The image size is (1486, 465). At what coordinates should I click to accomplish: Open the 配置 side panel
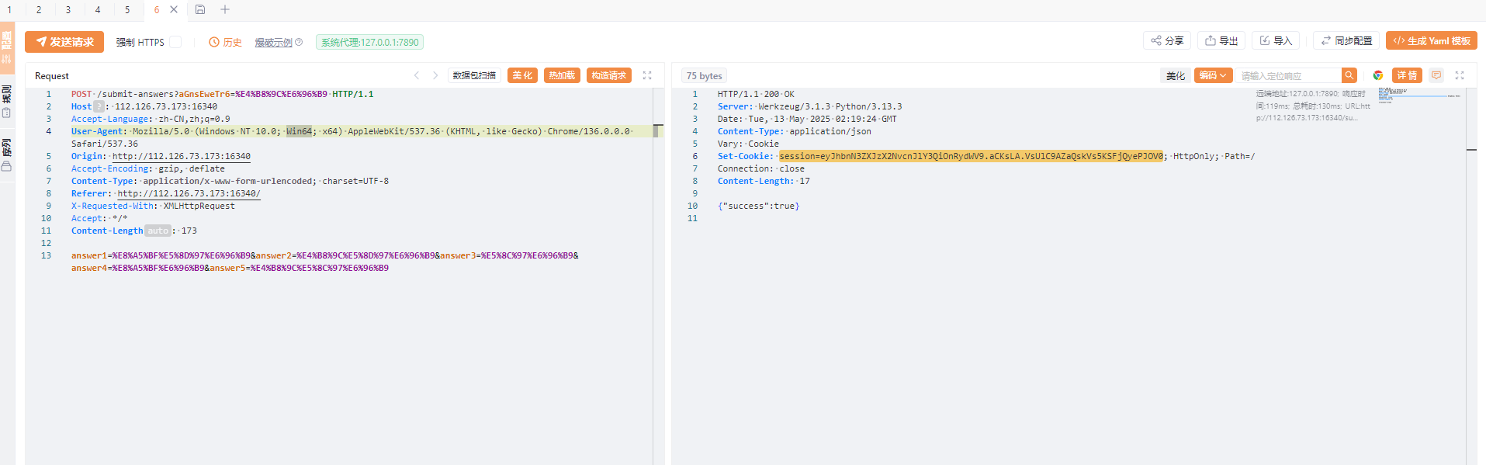(7, 48)
